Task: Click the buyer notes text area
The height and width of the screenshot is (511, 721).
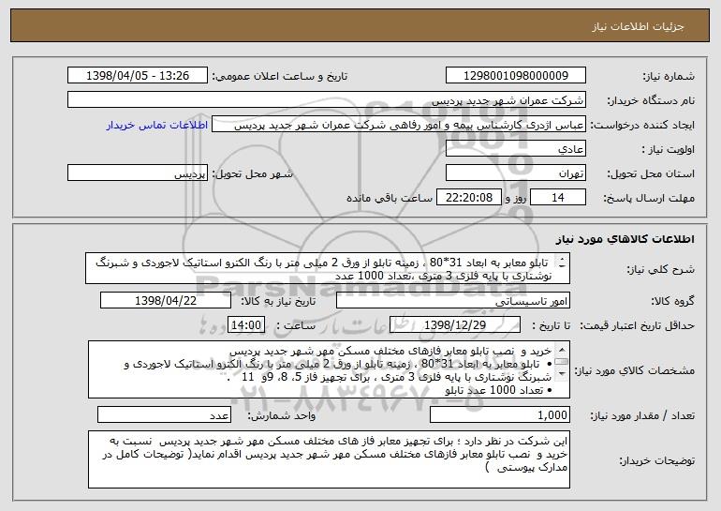Action: coord(329,459)
